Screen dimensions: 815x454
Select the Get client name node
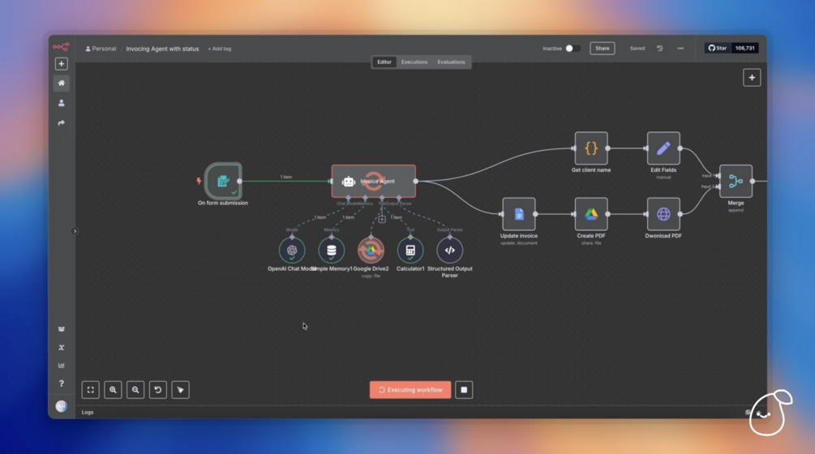point(591,148)
